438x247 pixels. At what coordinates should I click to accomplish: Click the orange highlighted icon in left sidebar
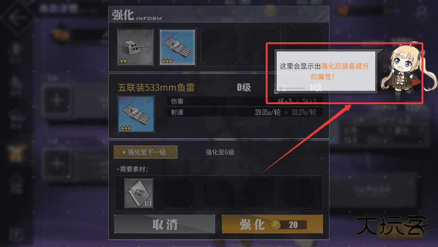coord(16,153)
